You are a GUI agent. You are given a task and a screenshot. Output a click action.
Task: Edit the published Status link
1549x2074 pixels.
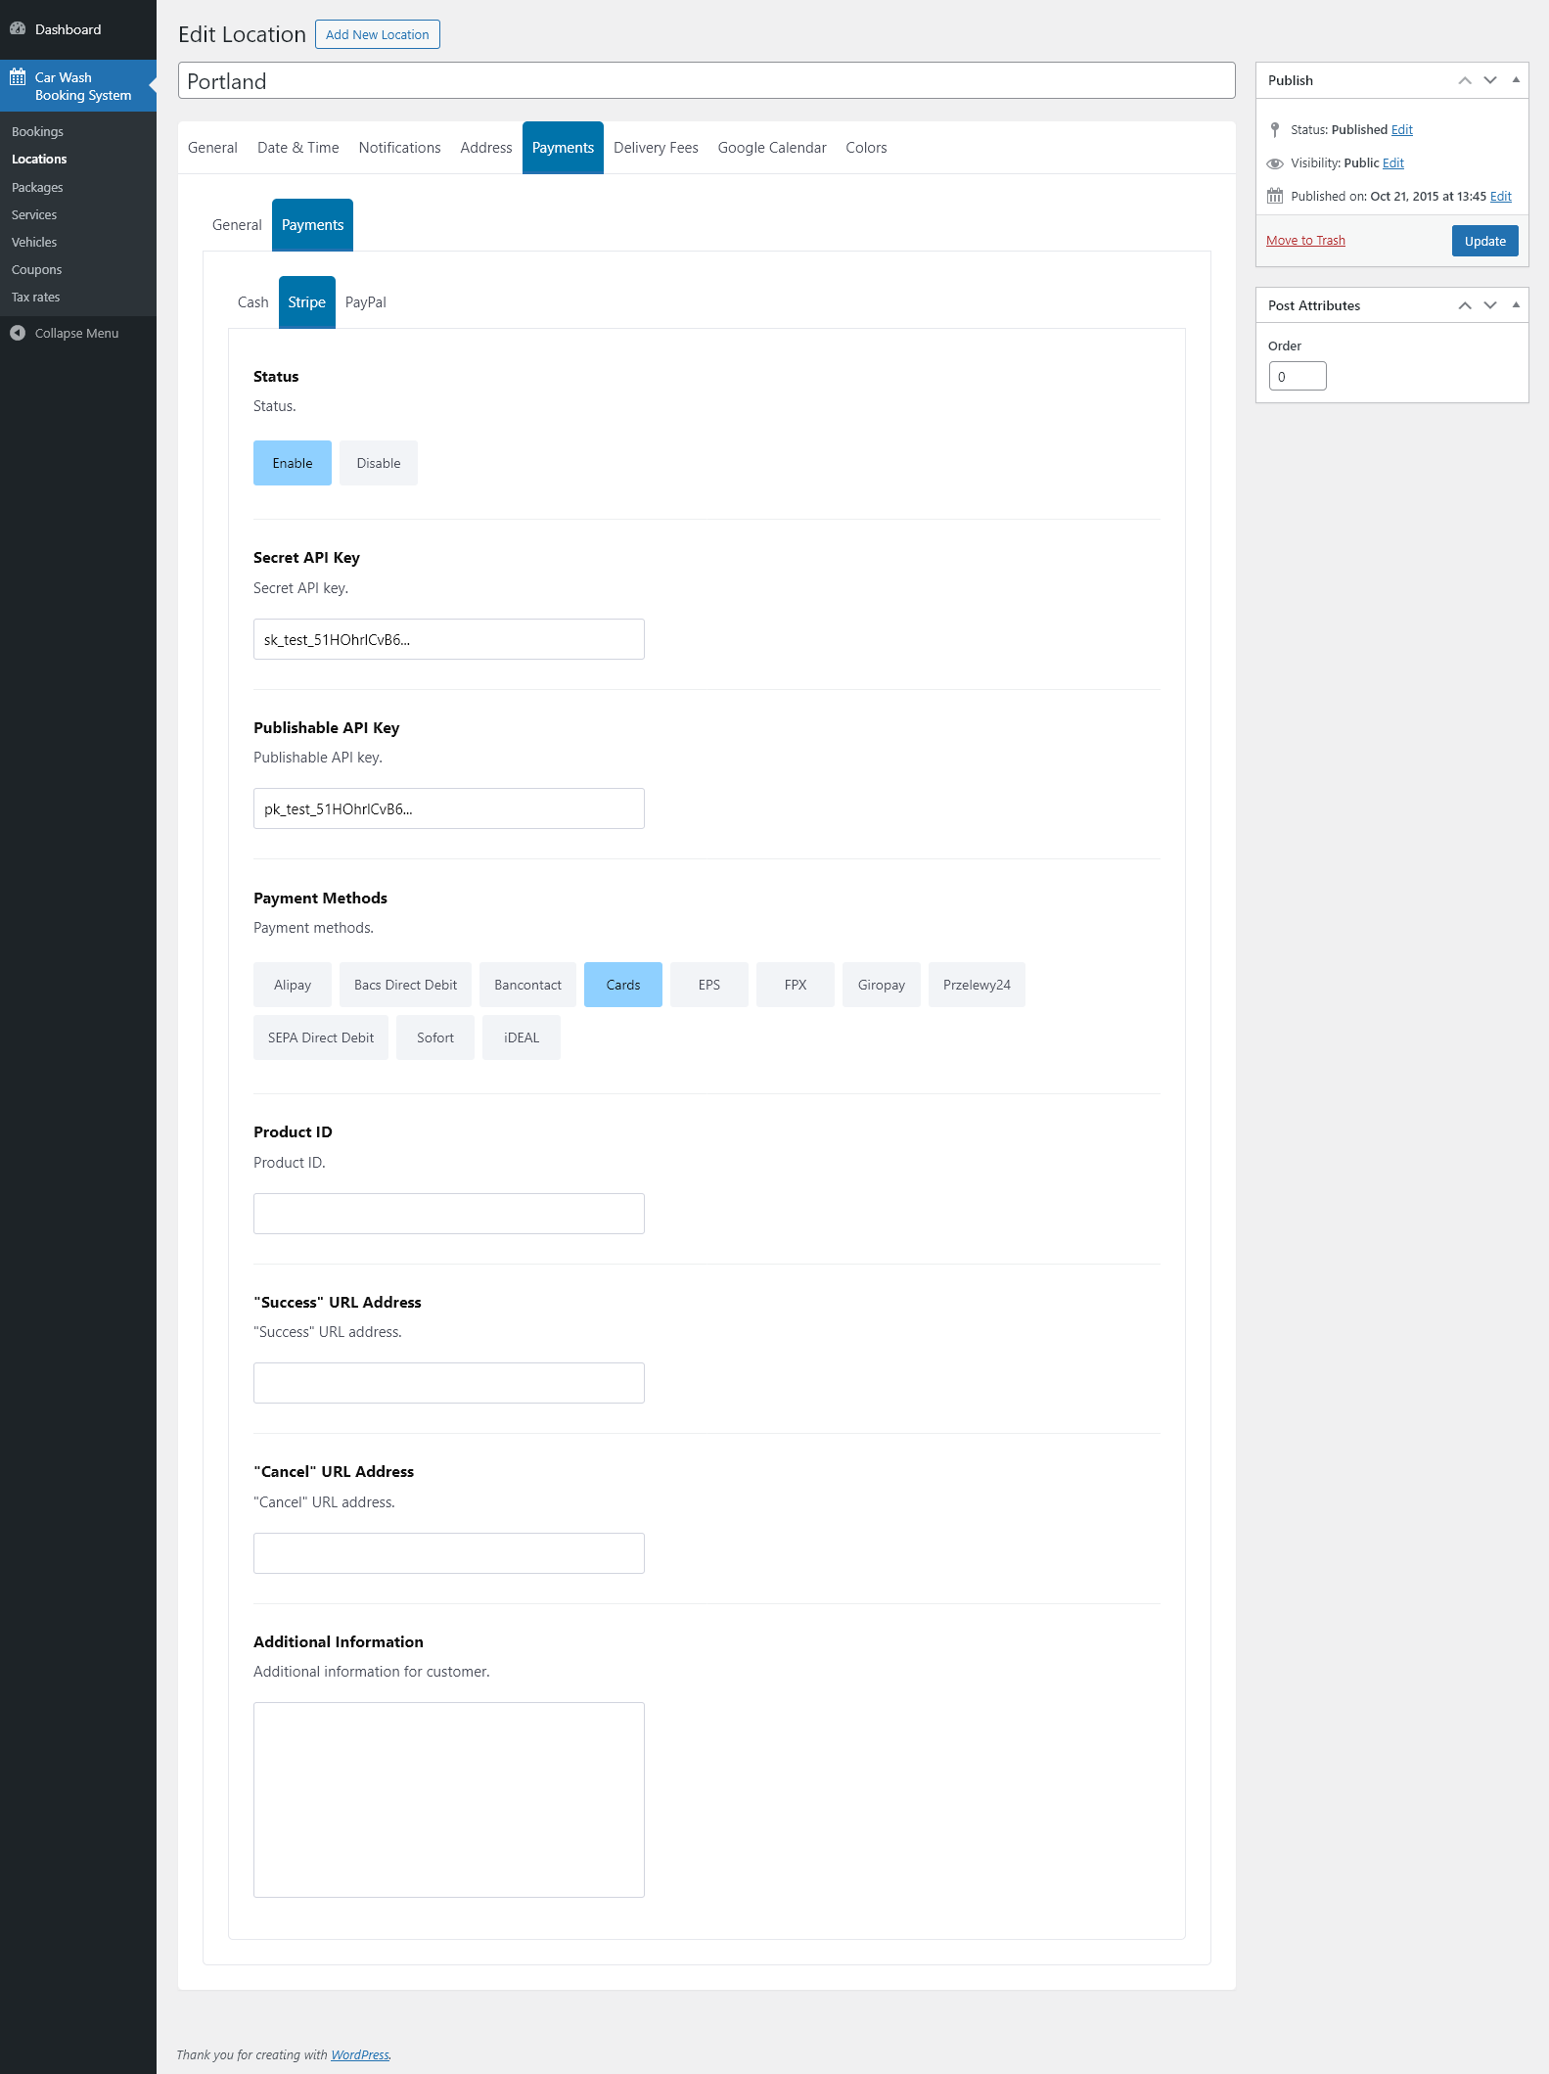click(1401, 129)
